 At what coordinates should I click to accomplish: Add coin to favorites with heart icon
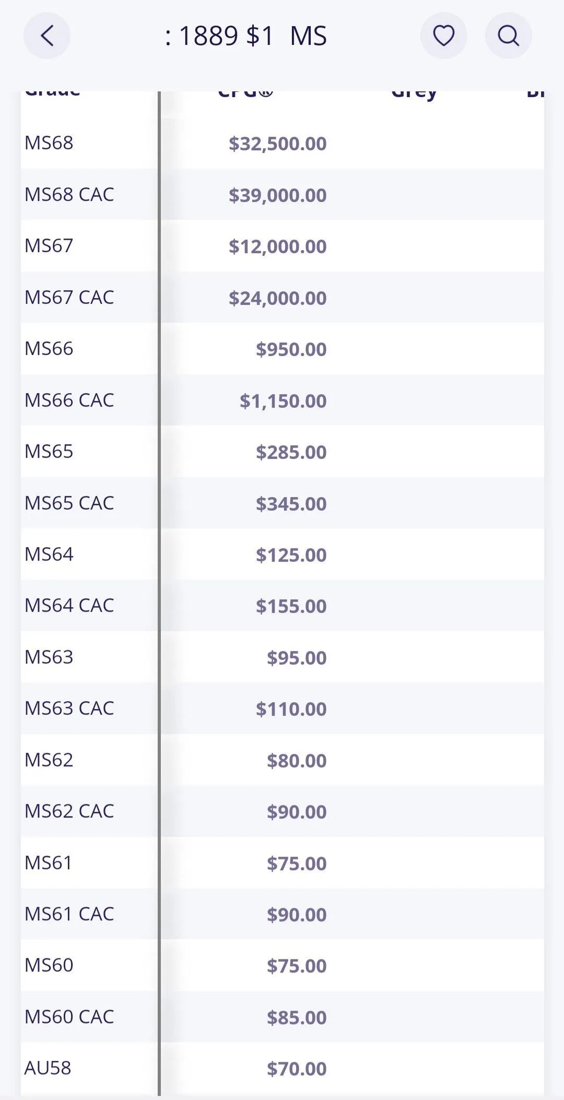[444, 36]
